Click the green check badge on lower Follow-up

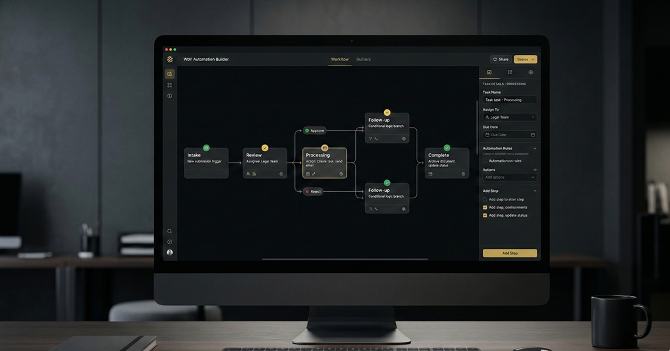[387, 183]
